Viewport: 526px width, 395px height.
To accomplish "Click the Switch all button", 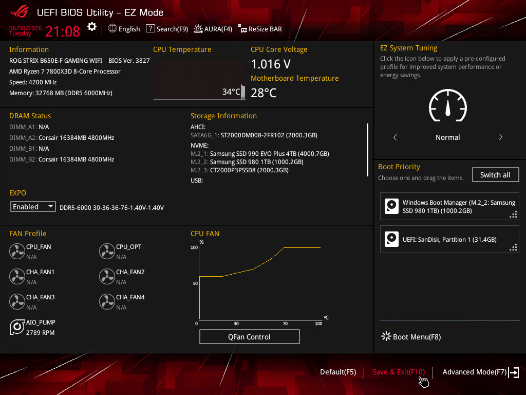I will pyautogui.click(x=495, y=175).
